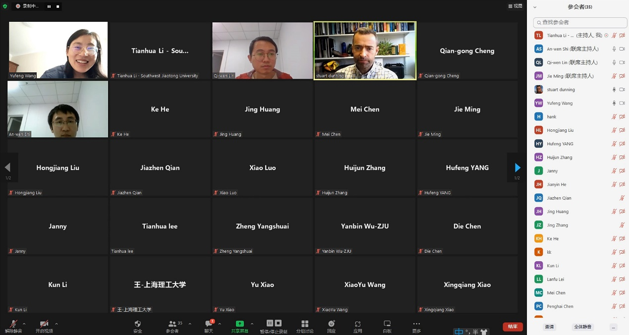The width and height of the screenshot is (629, 335).
Task: Click the green encryption shield icon
Action: tap(5, 6)
